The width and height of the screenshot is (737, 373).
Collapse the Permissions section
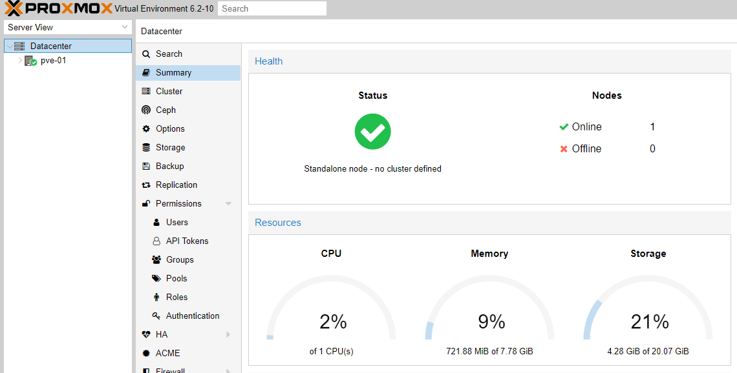point(228,203)
